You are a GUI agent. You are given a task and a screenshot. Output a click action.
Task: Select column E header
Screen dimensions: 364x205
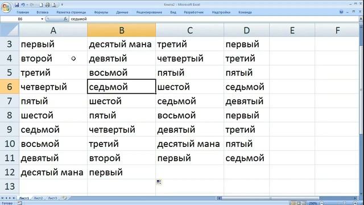point(292,30)
